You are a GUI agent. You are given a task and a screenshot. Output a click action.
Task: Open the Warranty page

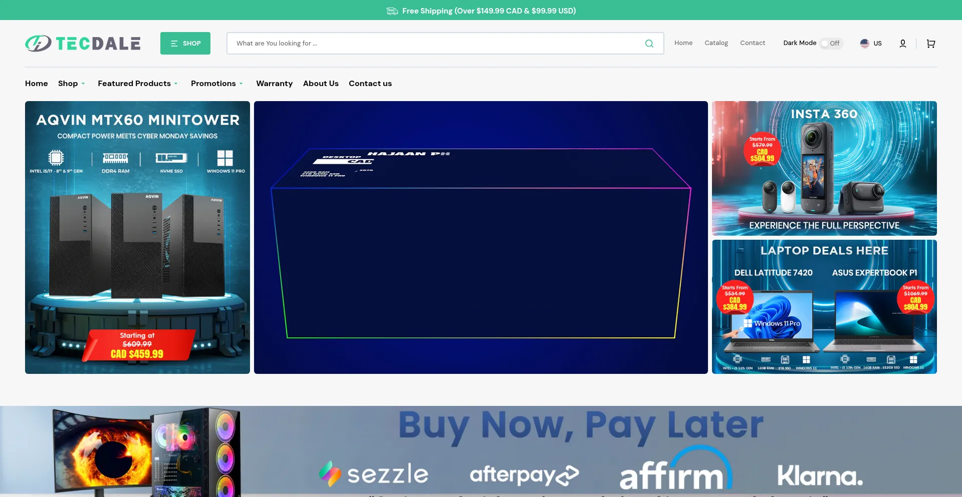click(275, 84)
